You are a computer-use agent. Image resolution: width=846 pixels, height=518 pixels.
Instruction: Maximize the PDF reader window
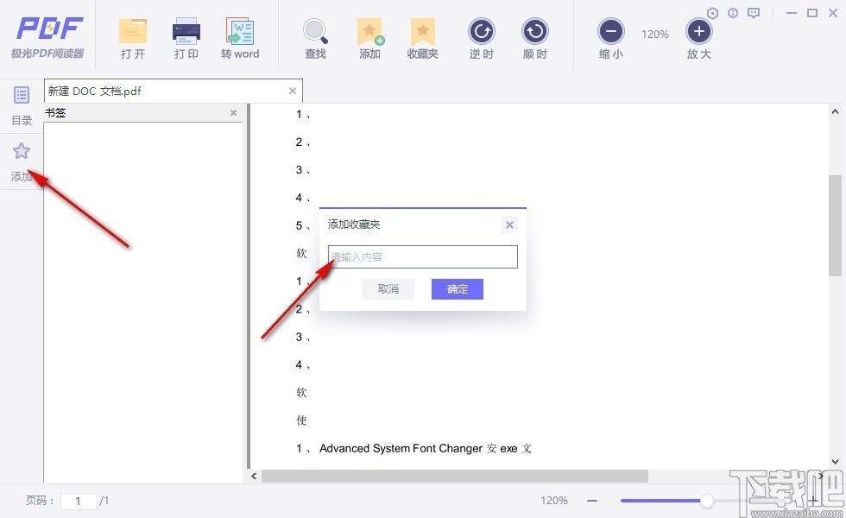pyautogui.click(x=812, y=13)
